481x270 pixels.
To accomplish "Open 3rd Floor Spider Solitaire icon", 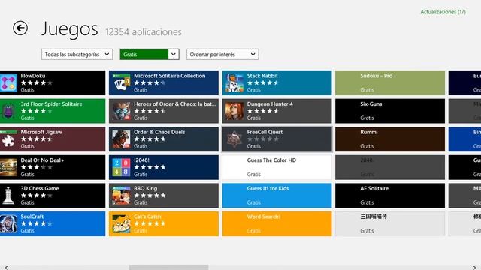I will 8,111.
